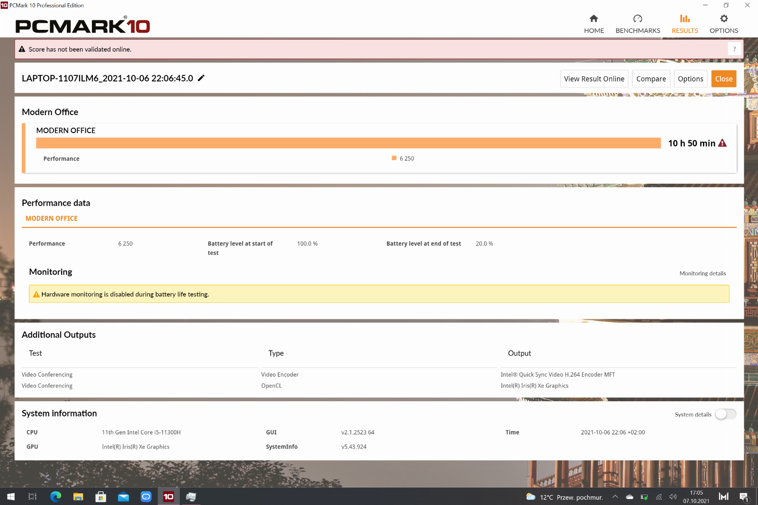The height and width of the screenshot is (505, 758).
Task: Click the PCMark 10 logo
Action: [x=82, y=25]
